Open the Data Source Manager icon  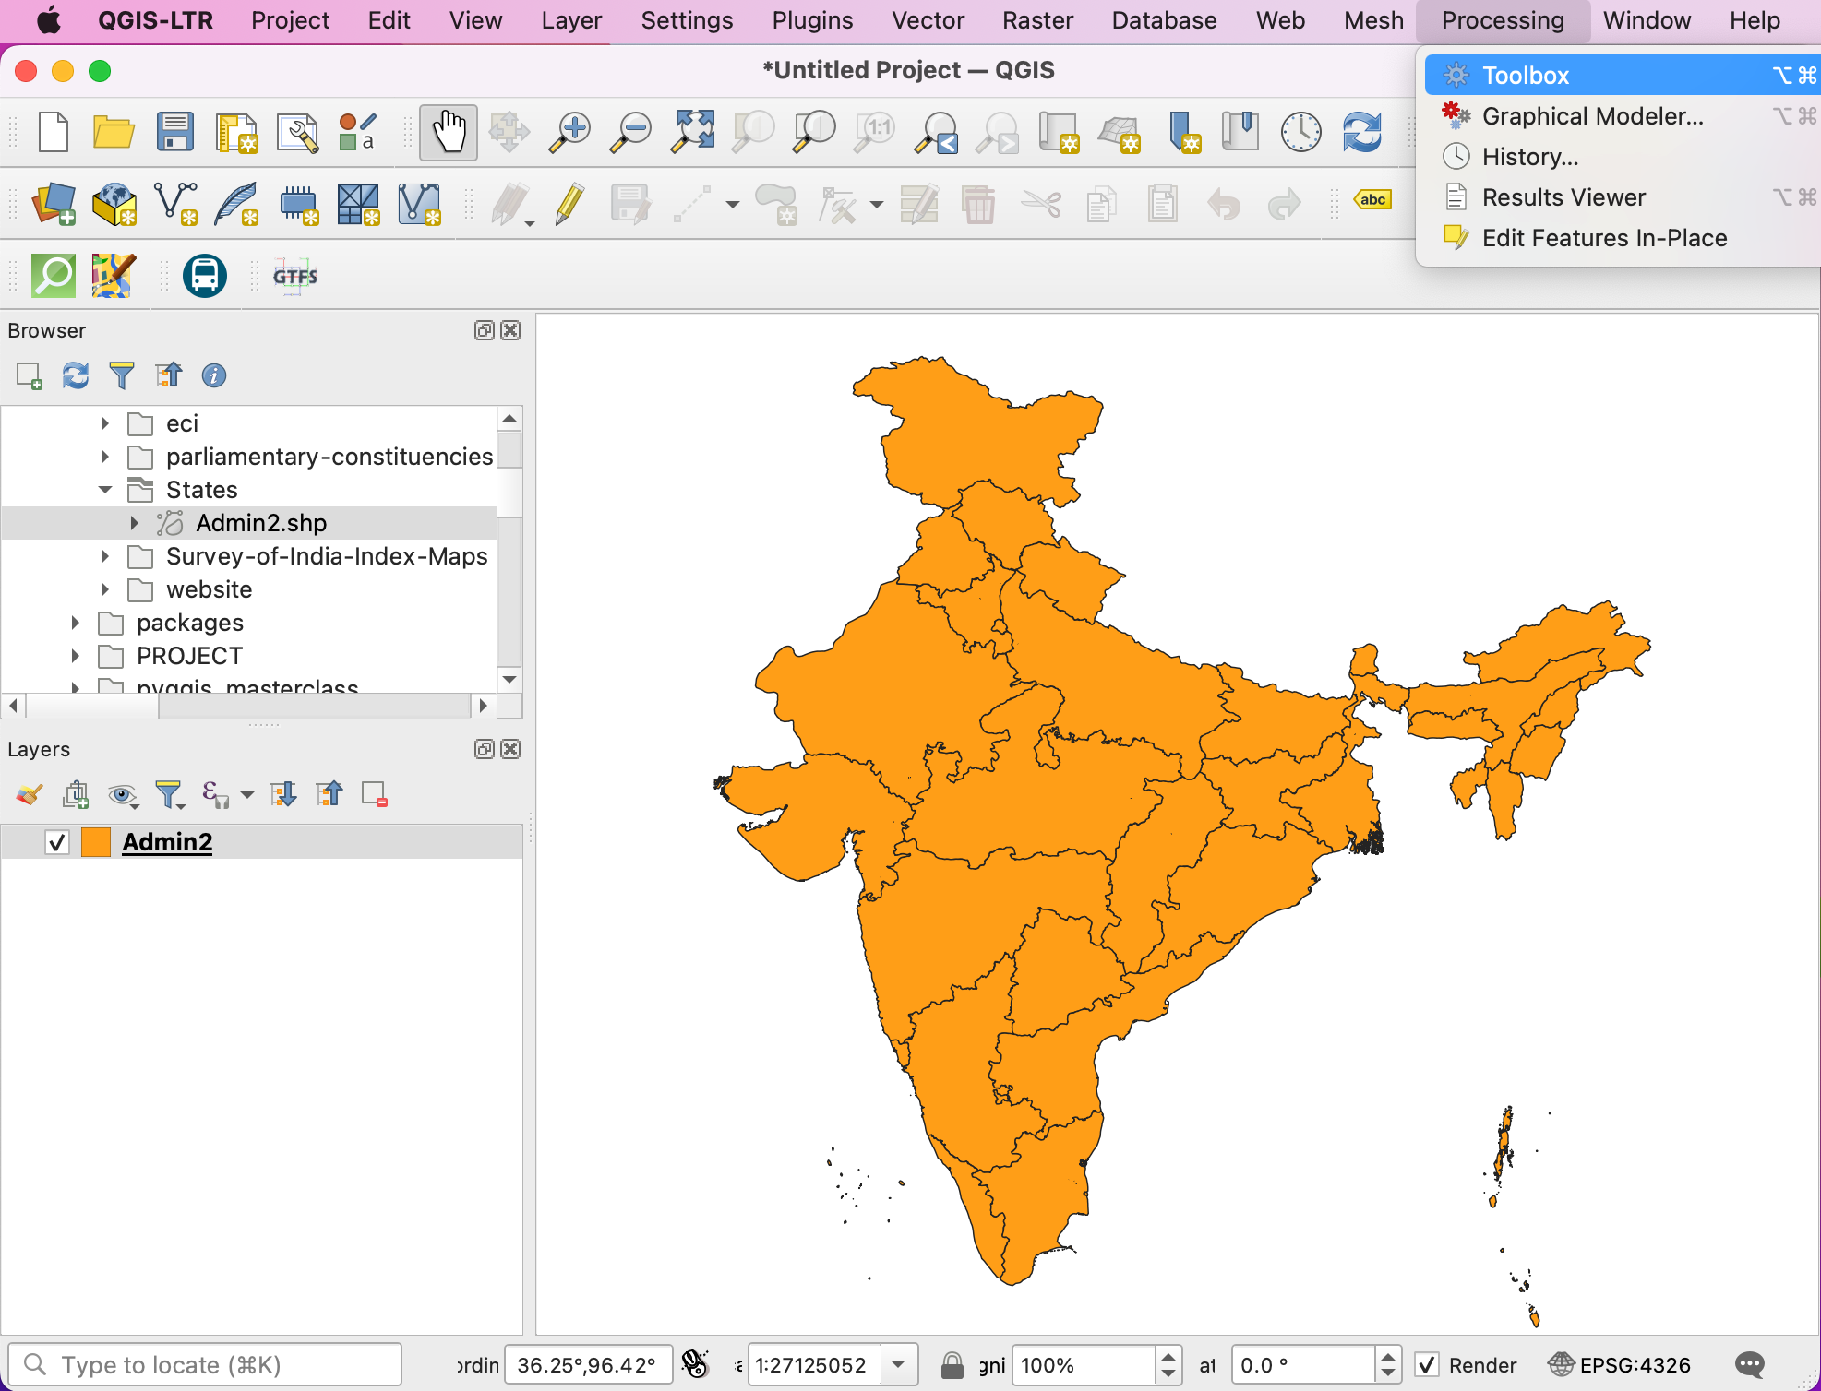[54, 204]
